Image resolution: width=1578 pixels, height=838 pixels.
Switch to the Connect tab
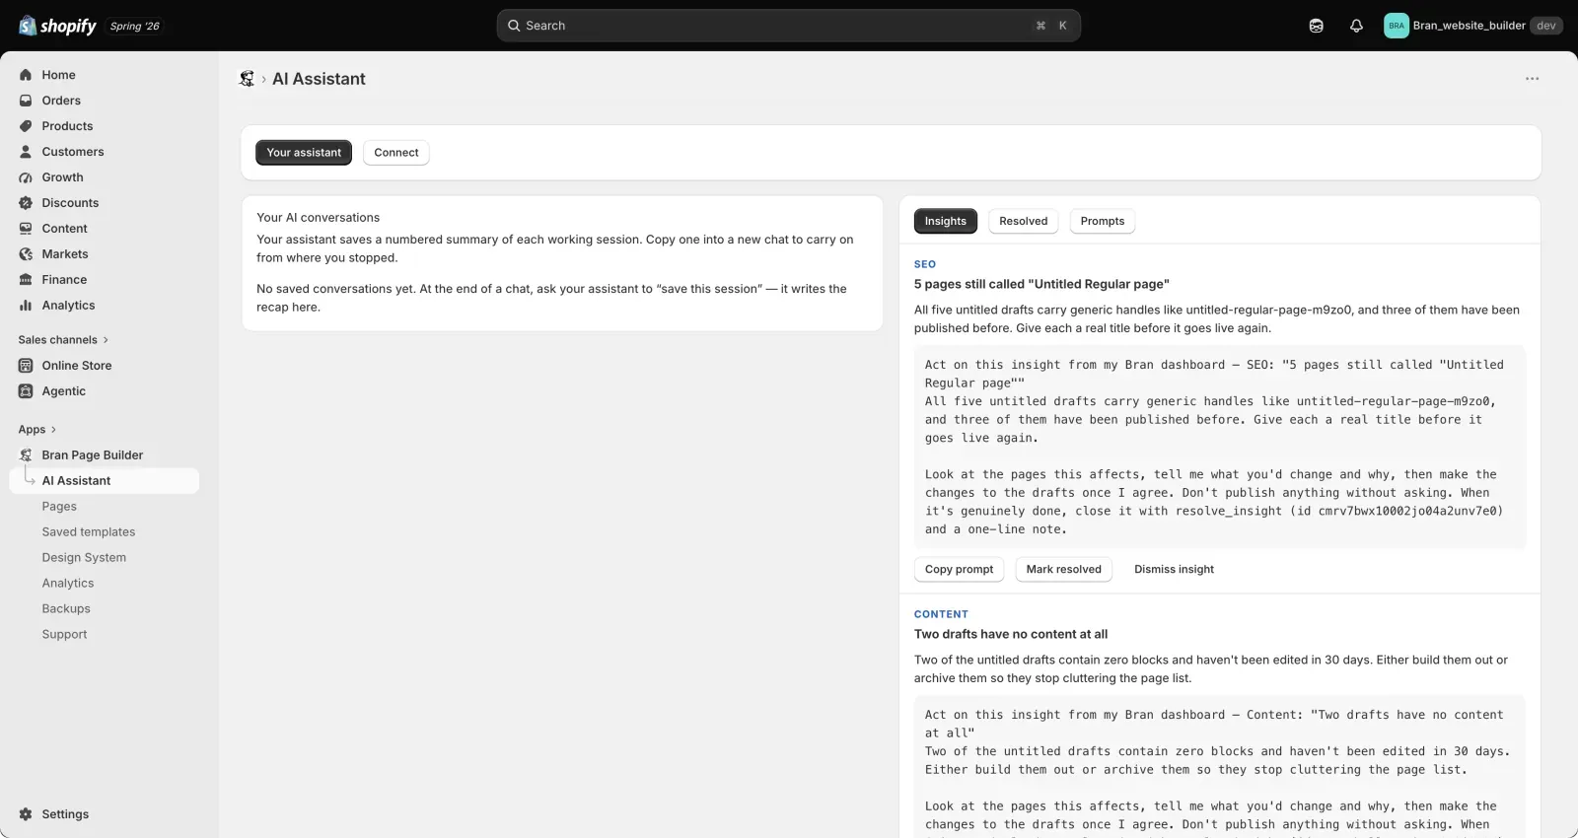[396, 153]
